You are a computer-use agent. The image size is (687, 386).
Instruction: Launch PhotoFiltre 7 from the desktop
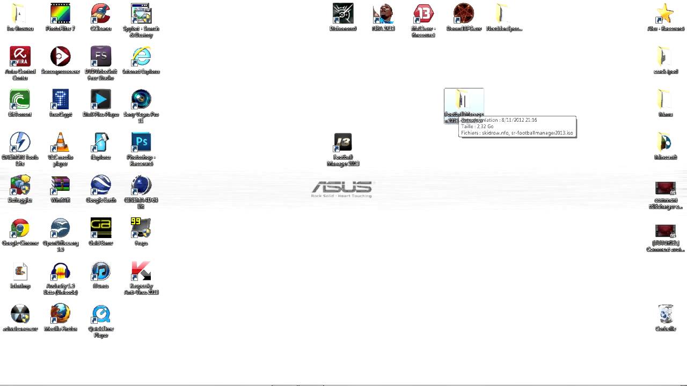(60, 13)
